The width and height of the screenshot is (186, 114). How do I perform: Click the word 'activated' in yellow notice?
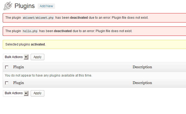(x=38, y=44)
